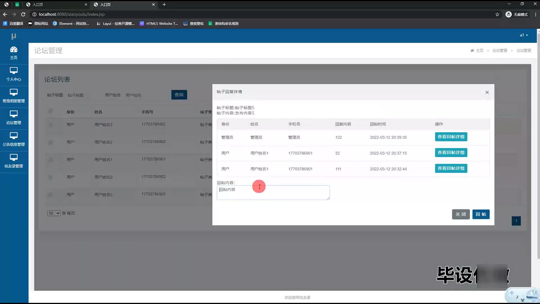The image size is (540, 304).
Task: Close the 帖子回复详情 dialog with X
Action: click(487, 92)
